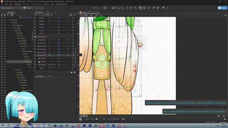Open the SDK version dropdown
The width and height of the screenshot is (228, 128).
pos(11,8)
